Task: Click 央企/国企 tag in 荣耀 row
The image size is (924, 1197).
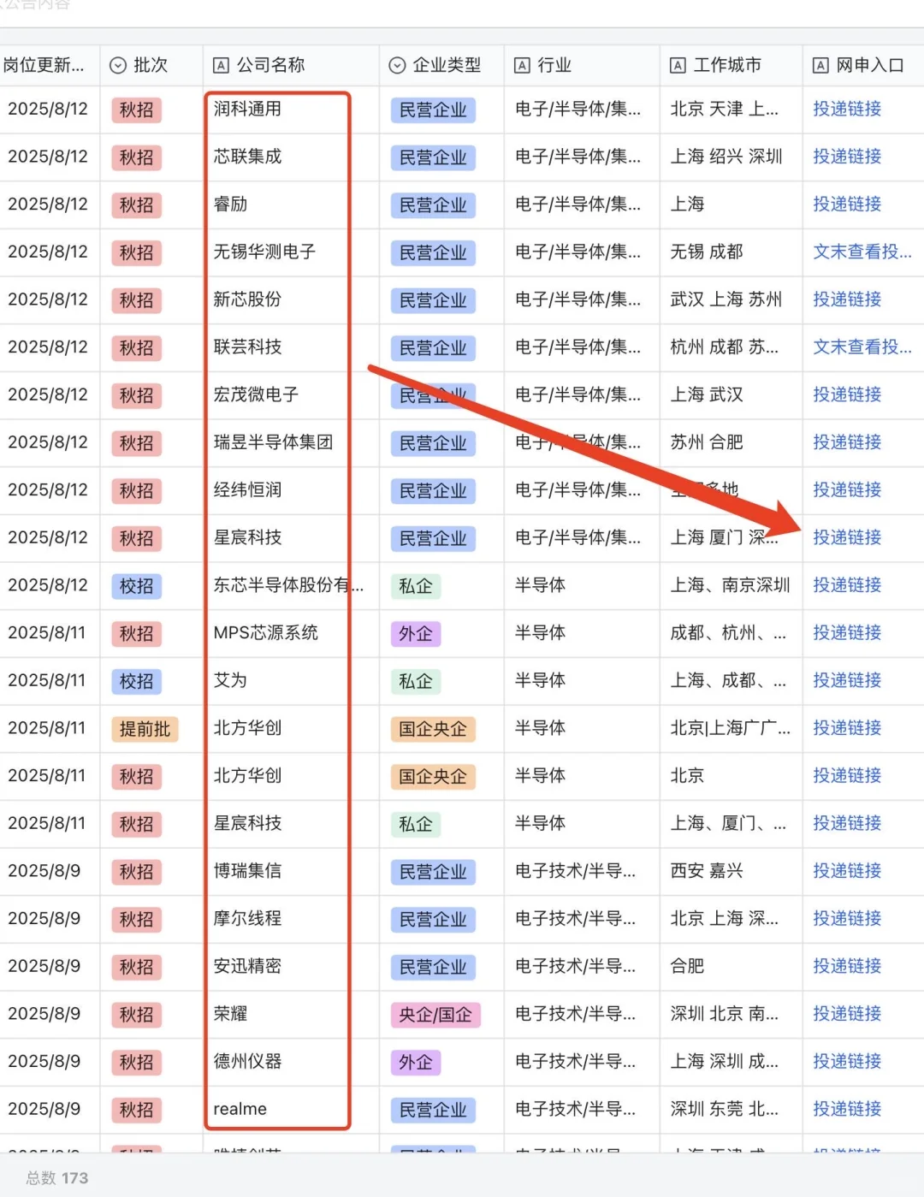Action: 435,1015
